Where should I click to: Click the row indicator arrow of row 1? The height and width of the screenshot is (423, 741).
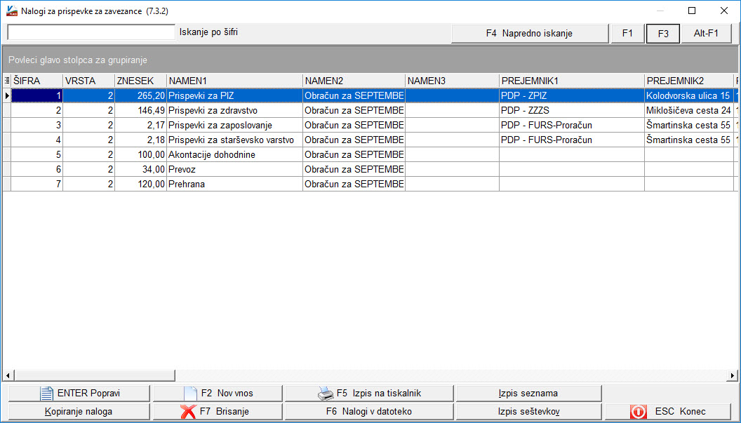6,96
